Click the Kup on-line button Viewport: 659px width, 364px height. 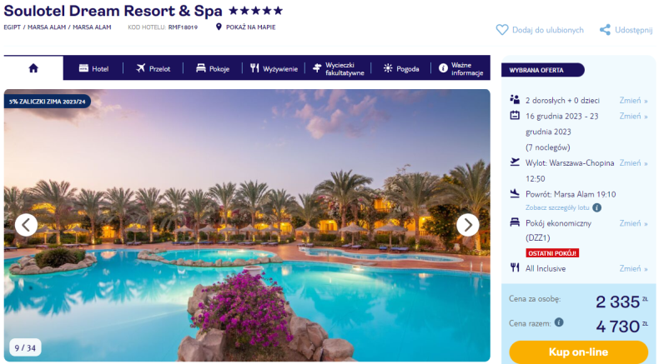tap(578, 352)
